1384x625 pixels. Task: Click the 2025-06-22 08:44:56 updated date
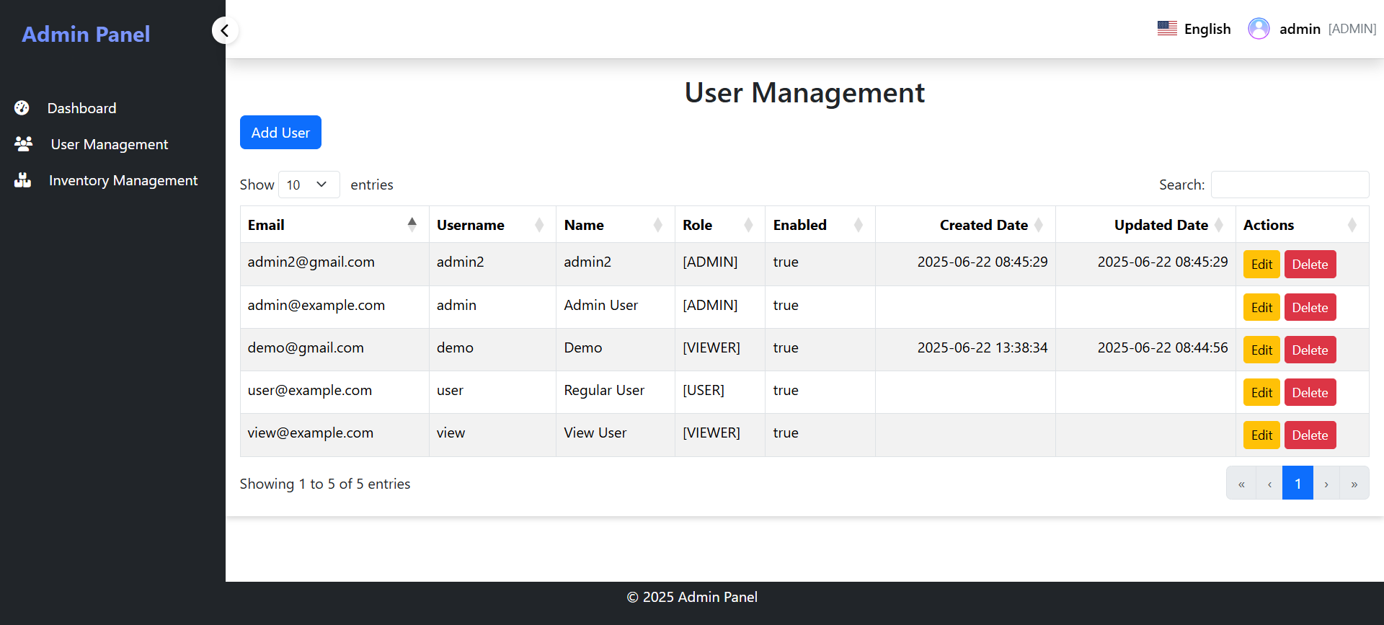[x=1162, y=347]
